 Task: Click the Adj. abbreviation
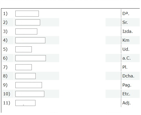(x=126, y=103)
